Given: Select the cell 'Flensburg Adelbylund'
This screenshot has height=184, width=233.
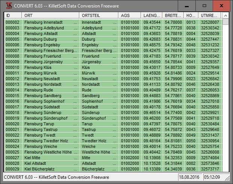Looking at the screenshot, I should [x=51, y=28].
